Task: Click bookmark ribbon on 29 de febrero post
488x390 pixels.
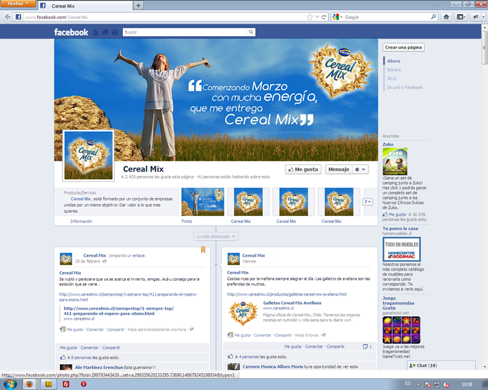Action: click(203, 249)
